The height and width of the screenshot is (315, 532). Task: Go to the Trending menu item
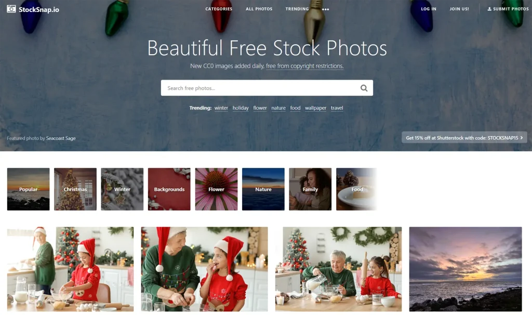[x=297, y=9]
